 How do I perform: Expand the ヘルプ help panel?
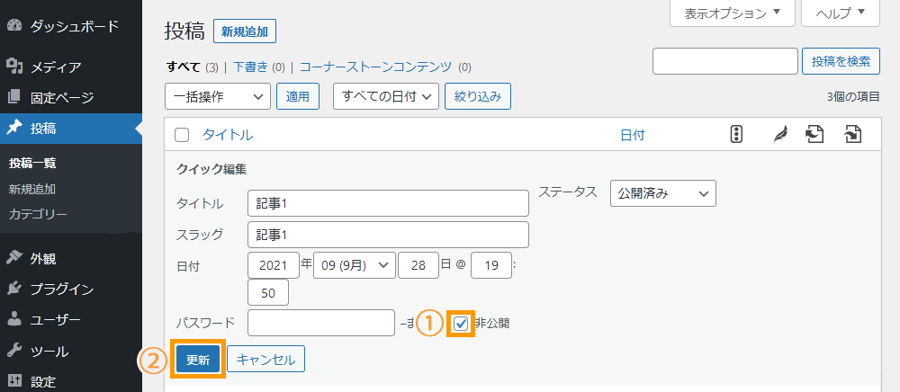841,13
